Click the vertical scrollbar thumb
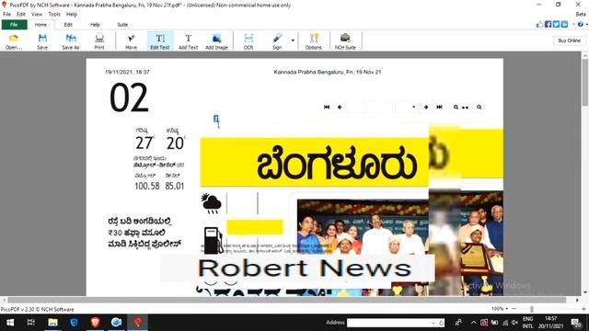This screenshot has width=589, height=331. (x=585, y=82)
